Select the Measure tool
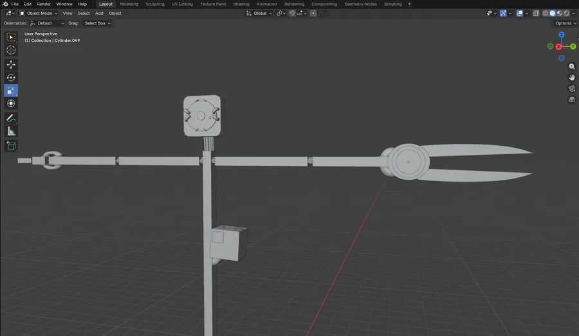This screenshot has width=579, height=336. pyautogui.click(x=11, y=131)
